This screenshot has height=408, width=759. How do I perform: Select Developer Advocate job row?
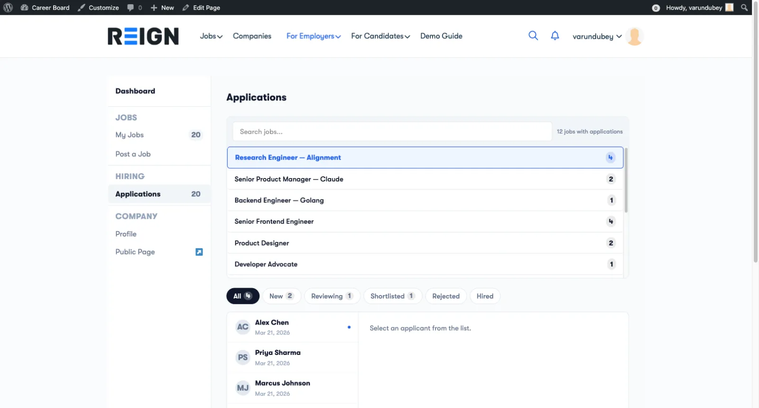[x=425, y=264]
